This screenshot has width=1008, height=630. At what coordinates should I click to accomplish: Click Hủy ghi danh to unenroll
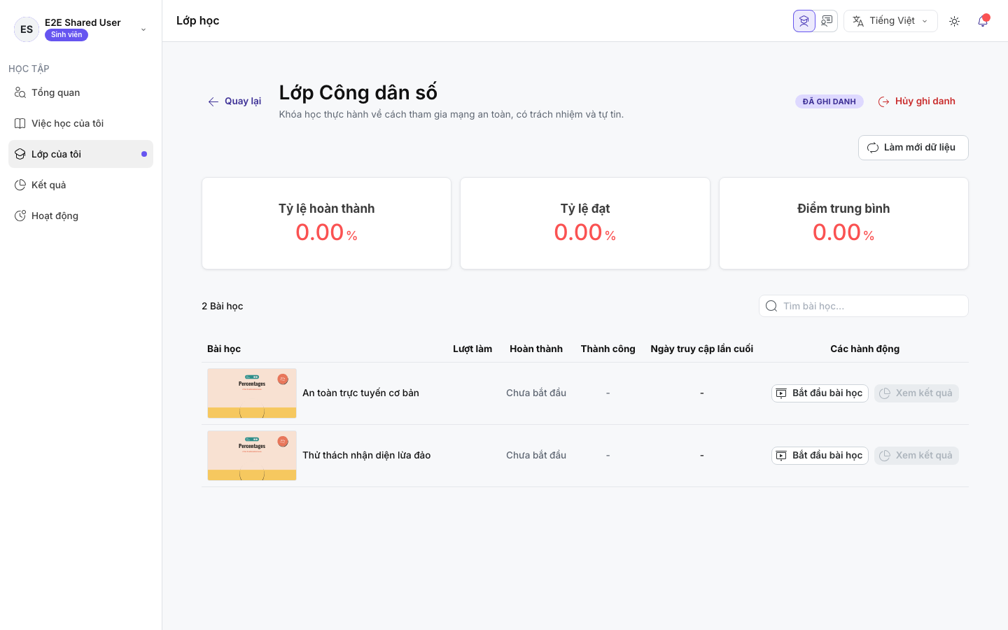point(917,101)
